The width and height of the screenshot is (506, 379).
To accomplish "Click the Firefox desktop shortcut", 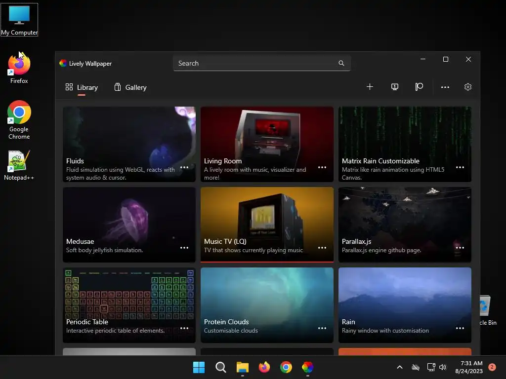I will 19,68.
